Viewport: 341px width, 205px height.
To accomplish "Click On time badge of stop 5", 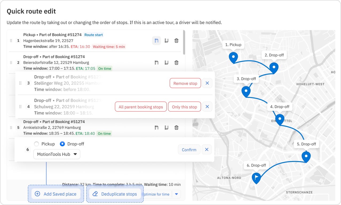I will (x=104, y=133).
